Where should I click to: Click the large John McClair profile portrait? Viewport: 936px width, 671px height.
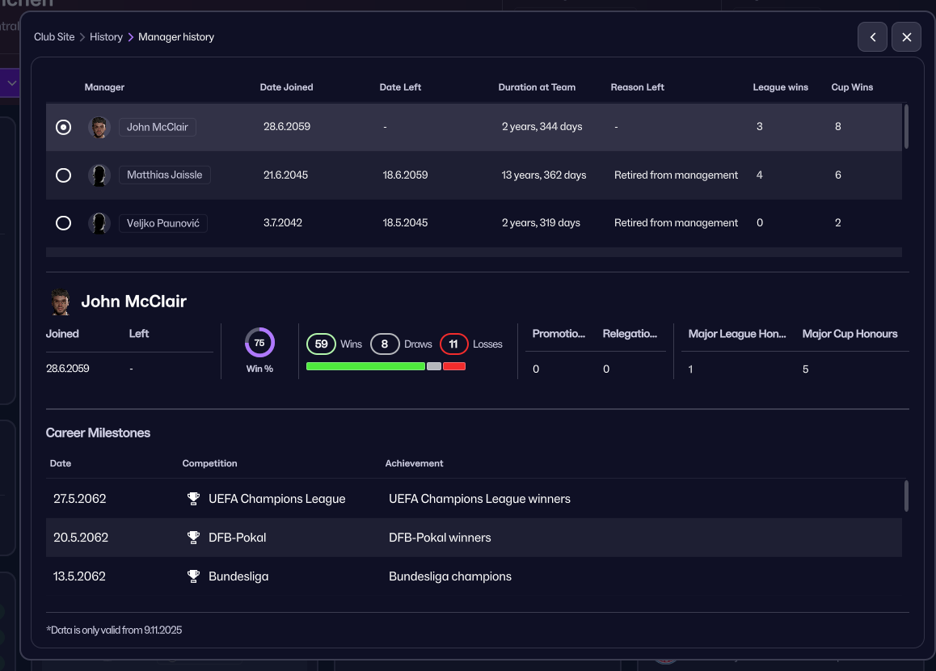[60, 302]
